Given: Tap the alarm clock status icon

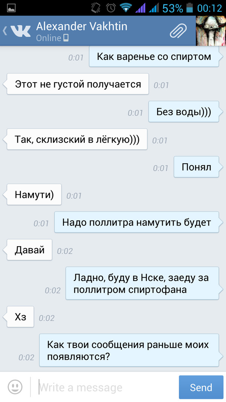Looking at the screenshot, I should 111,8.
